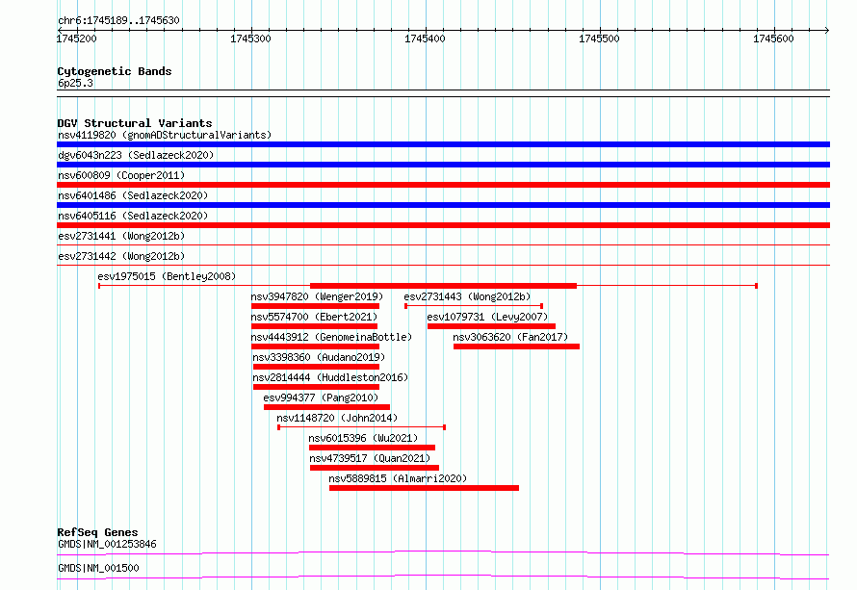857x590 pixels.
Task: Click the blue bar under nsv4119820
Action: [443, 144]
